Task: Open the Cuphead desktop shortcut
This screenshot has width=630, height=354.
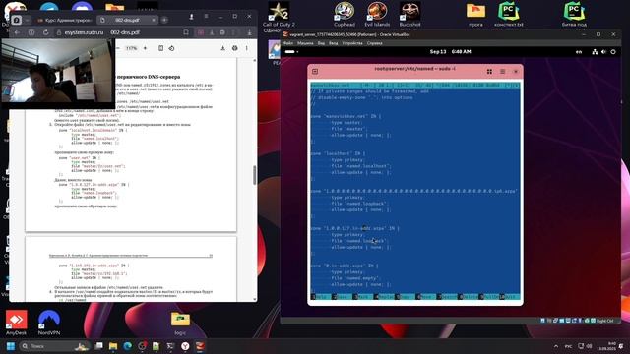Action: pyautogui.click(x=345, y=15)
